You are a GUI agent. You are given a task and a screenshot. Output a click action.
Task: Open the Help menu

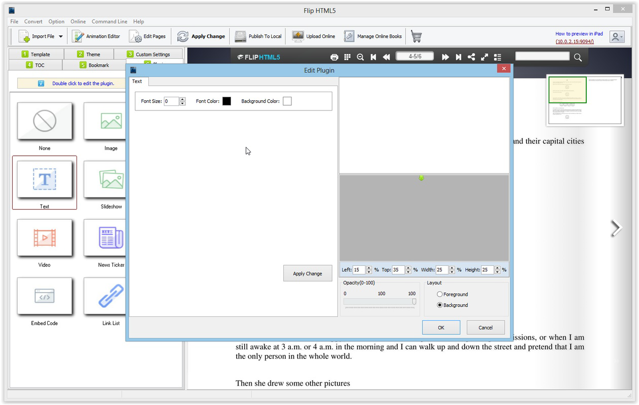[138, 22]
